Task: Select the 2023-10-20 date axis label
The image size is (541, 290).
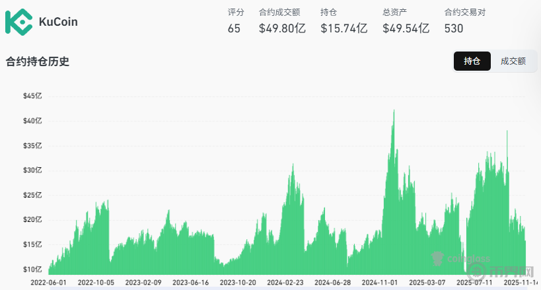Action: [x=238, y=282]
